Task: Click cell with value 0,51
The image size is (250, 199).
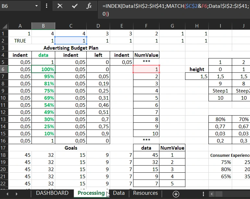Action: (x=98, y=112)
